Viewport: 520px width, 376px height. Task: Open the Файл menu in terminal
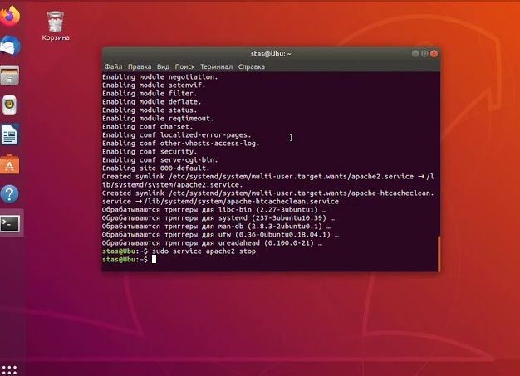[x=113, y=66]
